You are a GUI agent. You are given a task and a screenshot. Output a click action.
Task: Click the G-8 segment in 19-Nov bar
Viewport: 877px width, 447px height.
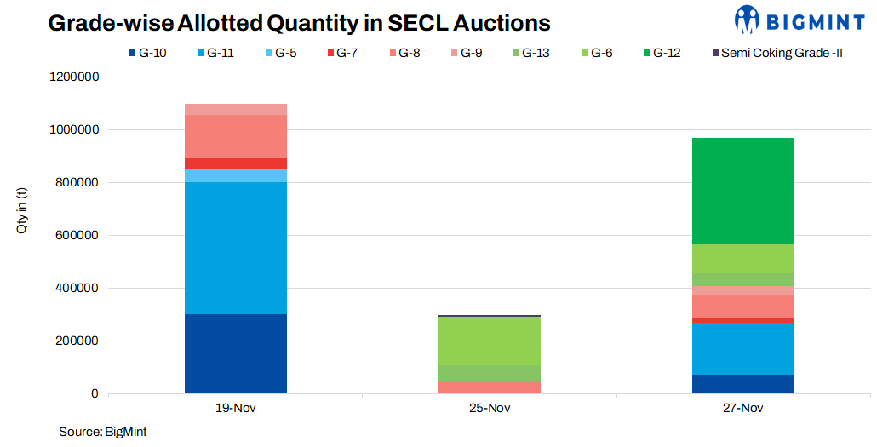[236, 136]
